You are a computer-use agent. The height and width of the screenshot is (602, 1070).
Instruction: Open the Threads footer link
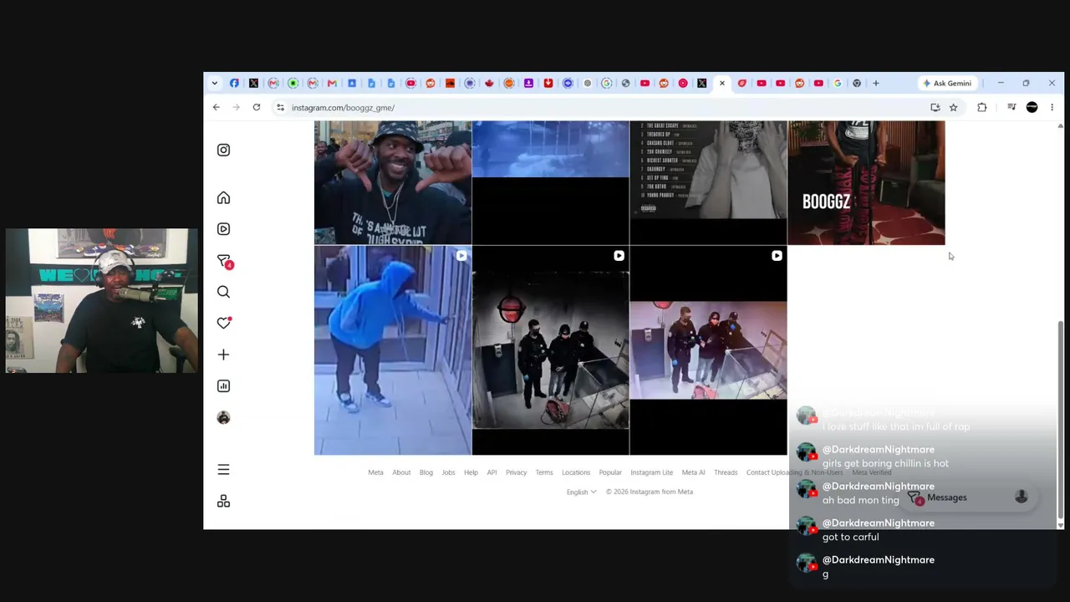pyautogui.click(x=726, y=472)
